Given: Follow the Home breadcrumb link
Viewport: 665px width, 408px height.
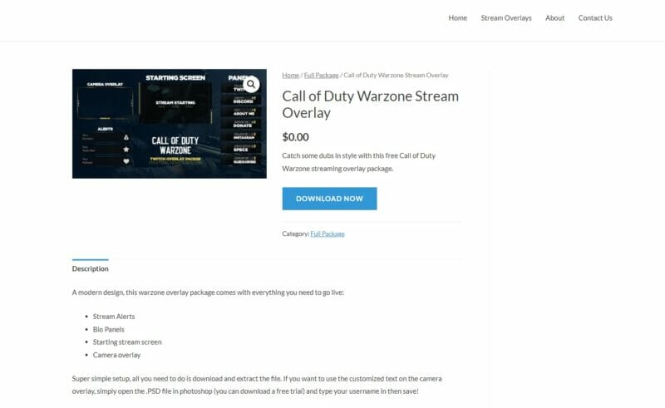Looking at the screenshot, I should coord(290,75).
